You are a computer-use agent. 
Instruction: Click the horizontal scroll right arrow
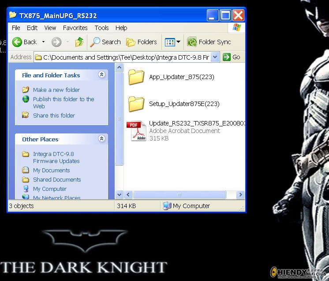pyautogui.click(x=240, y=194)
